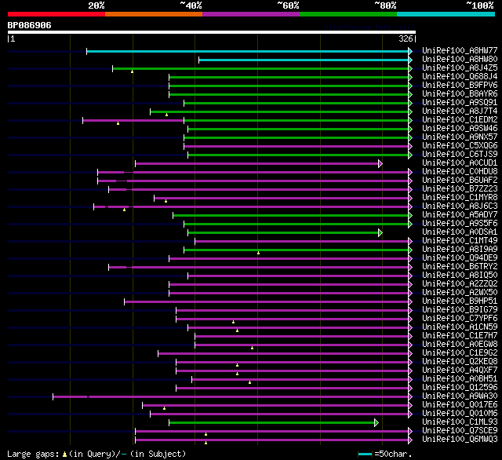Click the cyan =50char scale bar
The height and width of the screenshot is (460, 502).
[365, 454]
